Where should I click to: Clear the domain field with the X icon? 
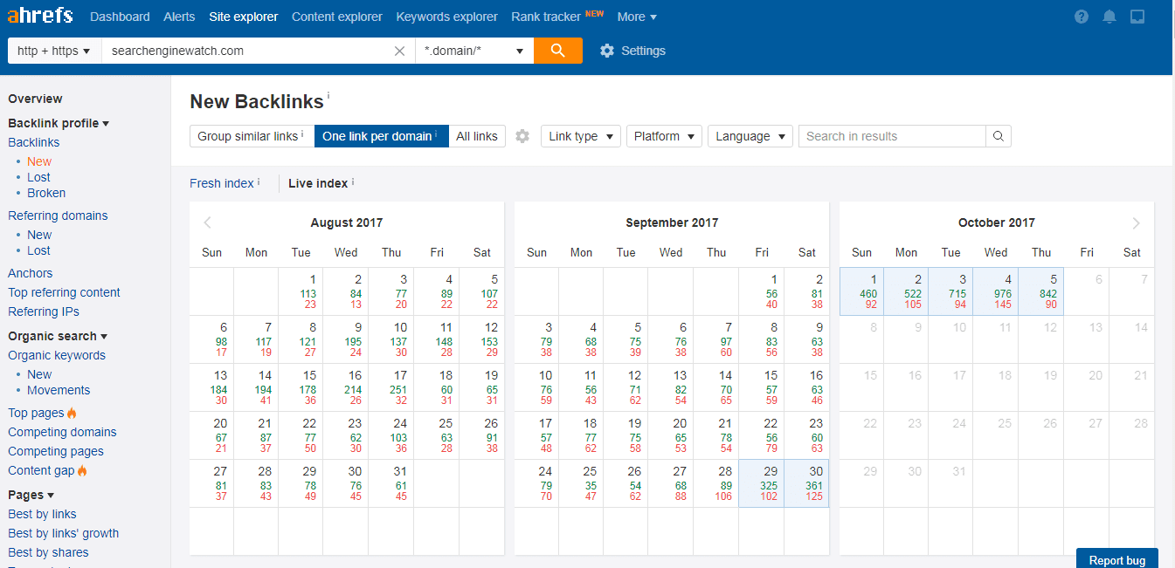pyautogui.click(x=399, y=51)
